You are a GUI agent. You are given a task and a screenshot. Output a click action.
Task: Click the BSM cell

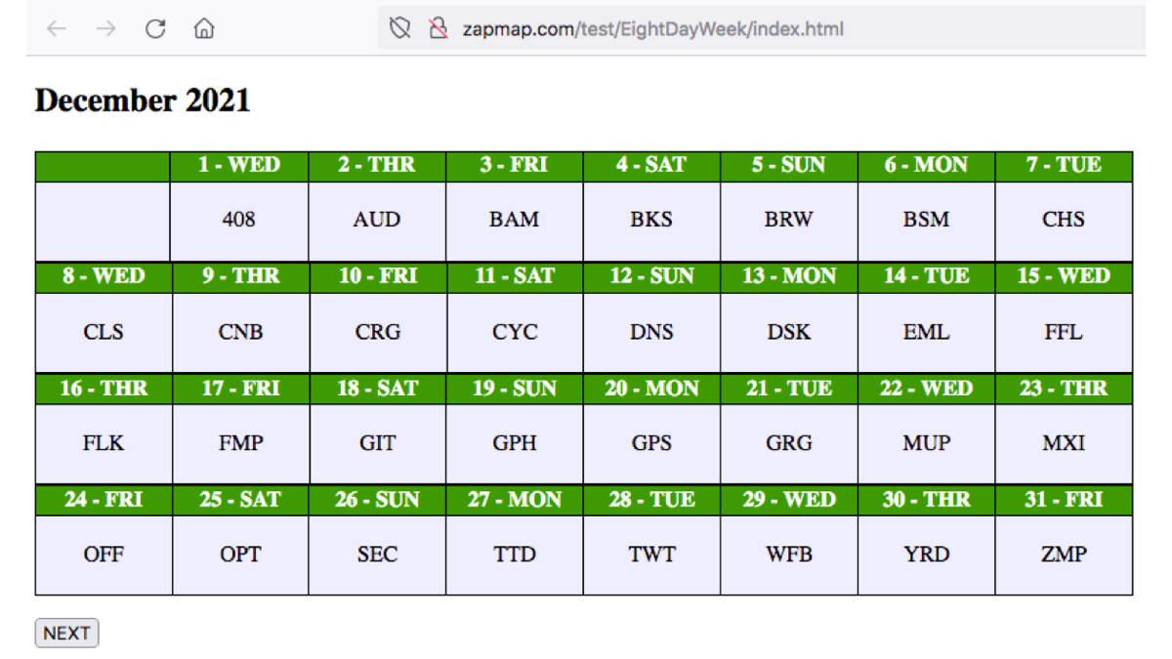tap(926, 221)
